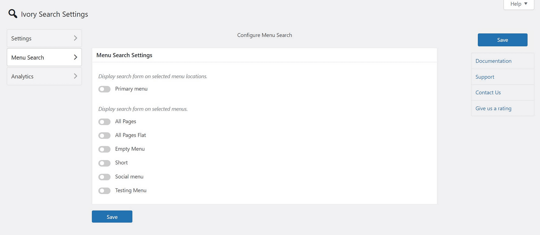Expand the Analytics chevron arrow
The width and height of the screenshot is (540, 235).
point(75,76)
